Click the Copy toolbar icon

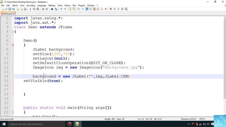(34, 9)
